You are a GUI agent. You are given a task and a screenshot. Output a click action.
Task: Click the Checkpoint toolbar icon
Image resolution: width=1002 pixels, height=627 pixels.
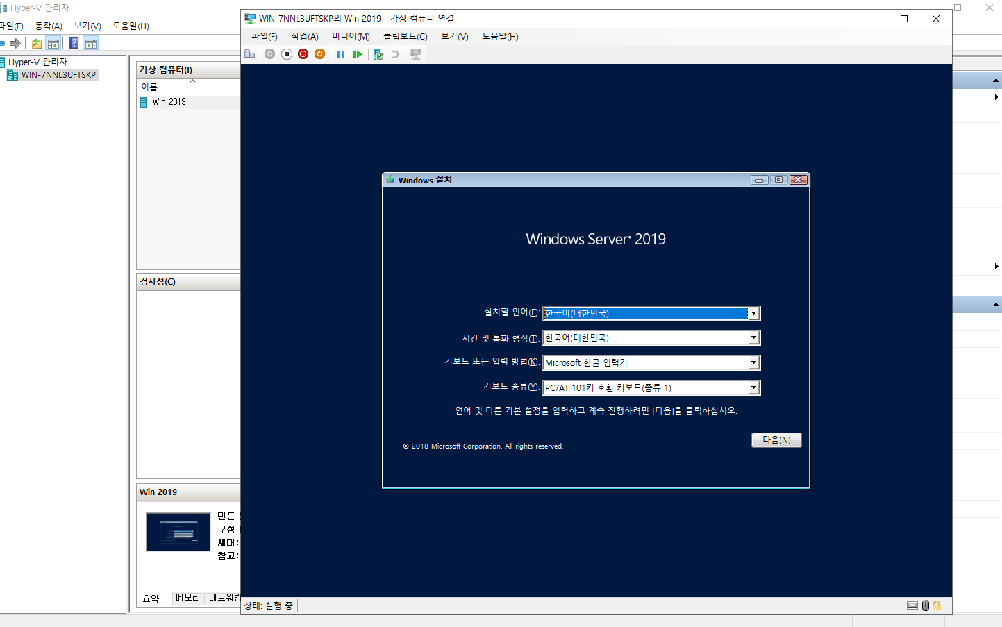coord(378,54)
